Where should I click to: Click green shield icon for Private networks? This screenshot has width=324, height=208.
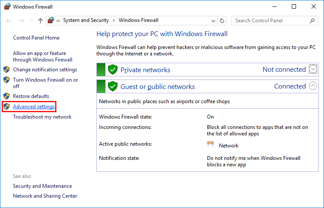click(x=113, y=70)
